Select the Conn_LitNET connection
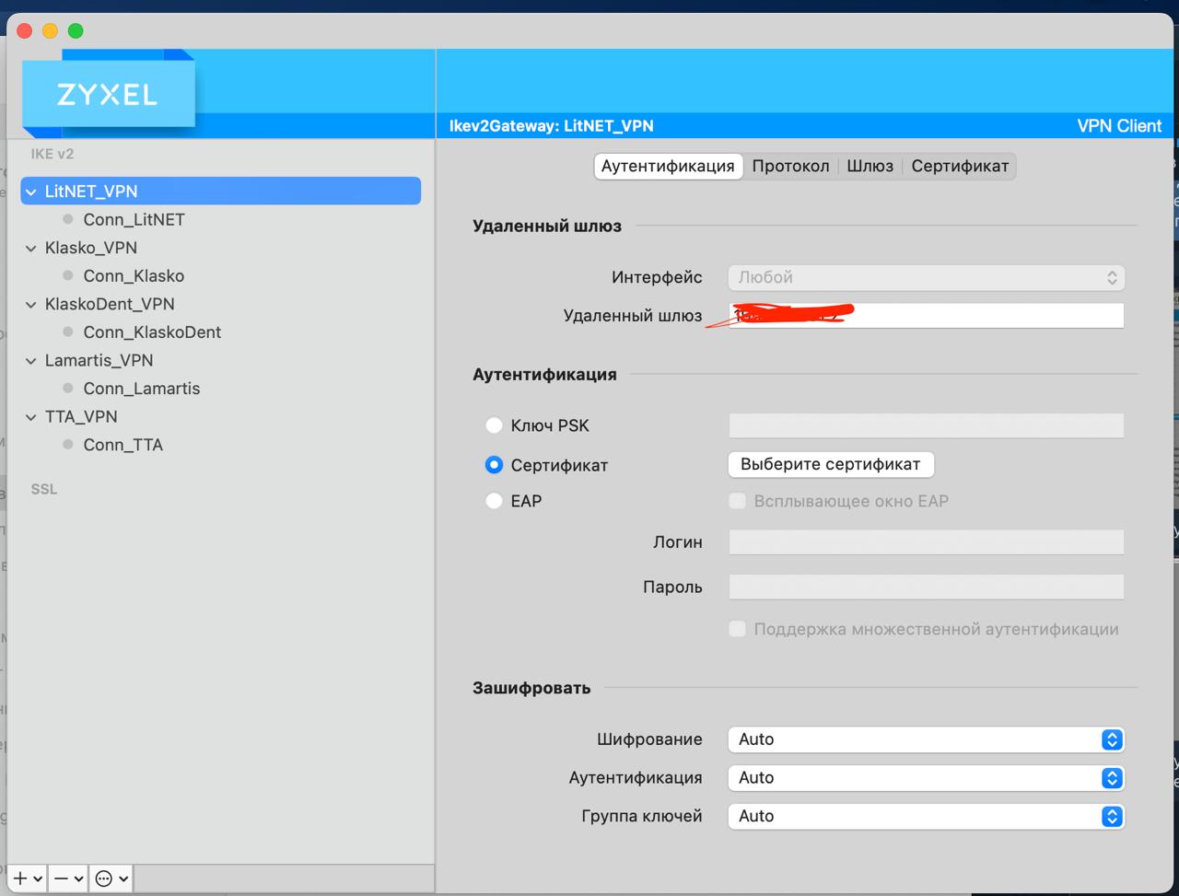1179x896 pixels. pyautogui.click(x=134, y=219)
